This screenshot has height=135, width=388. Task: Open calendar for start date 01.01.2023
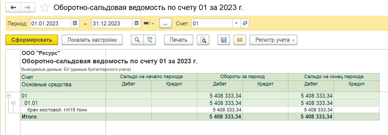coord(75,23)
